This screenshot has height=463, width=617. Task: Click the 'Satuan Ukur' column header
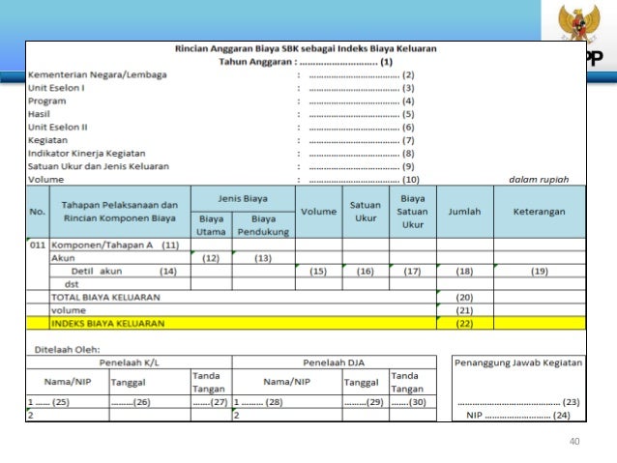click(x=366, y=212)
